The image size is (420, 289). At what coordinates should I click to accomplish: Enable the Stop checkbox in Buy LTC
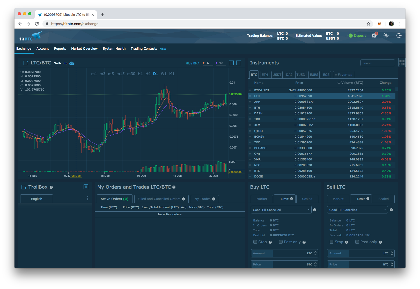(255, 242)
